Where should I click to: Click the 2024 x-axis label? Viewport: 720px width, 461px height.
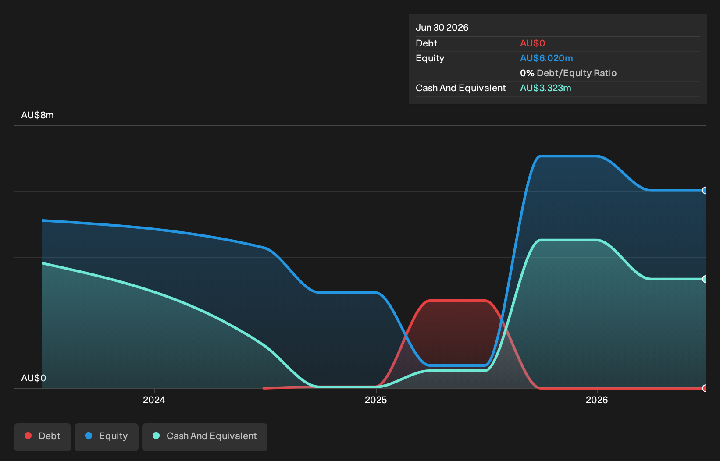coord(154,400)
